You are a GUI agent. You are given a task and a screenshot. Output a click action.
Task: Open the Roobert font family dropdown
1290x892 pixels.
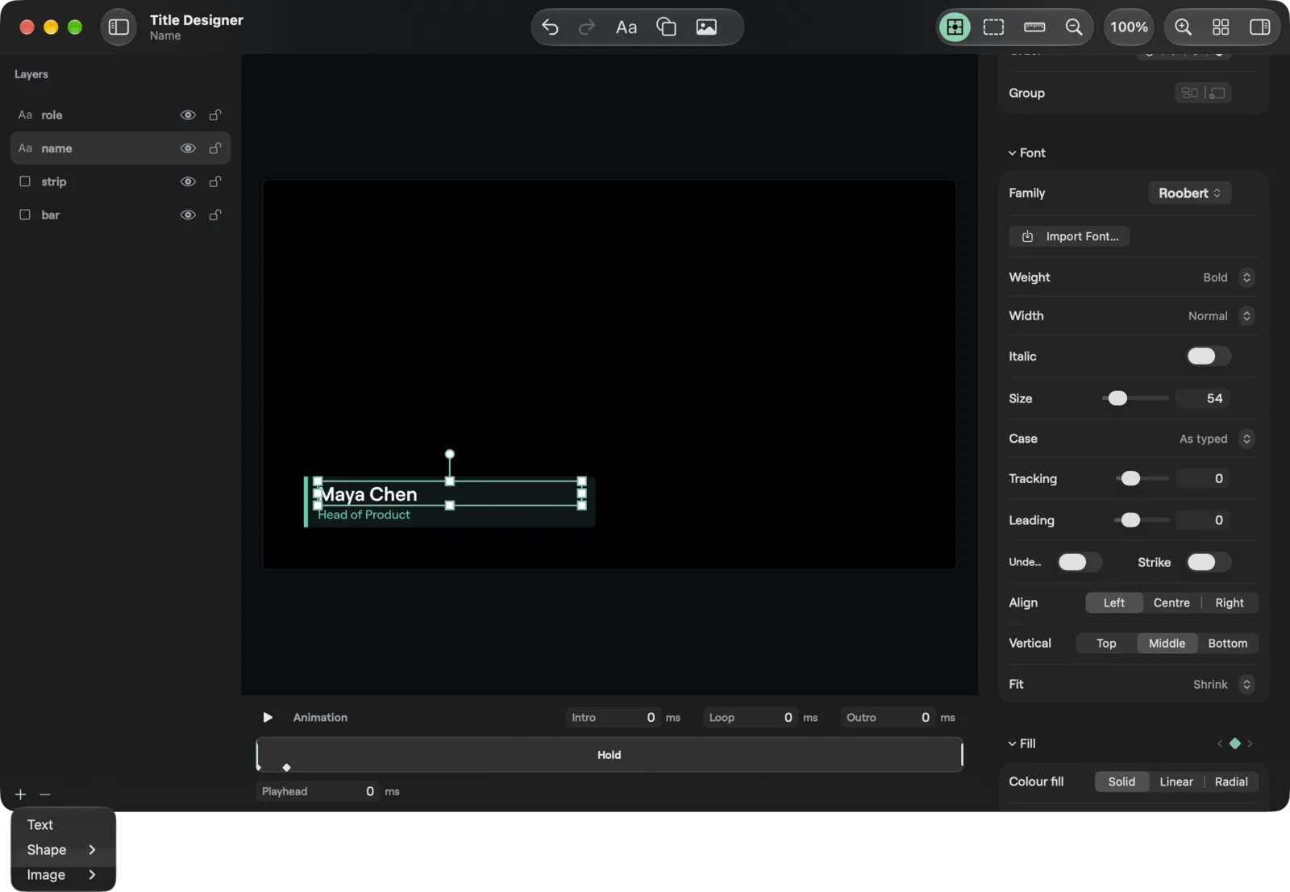(x=1189, y=193)
